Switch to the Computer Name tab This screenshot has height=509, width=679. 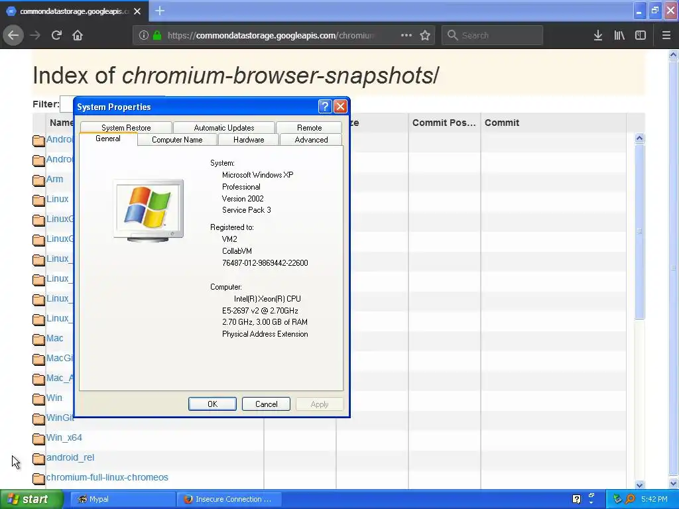click(x=177, y=140)
